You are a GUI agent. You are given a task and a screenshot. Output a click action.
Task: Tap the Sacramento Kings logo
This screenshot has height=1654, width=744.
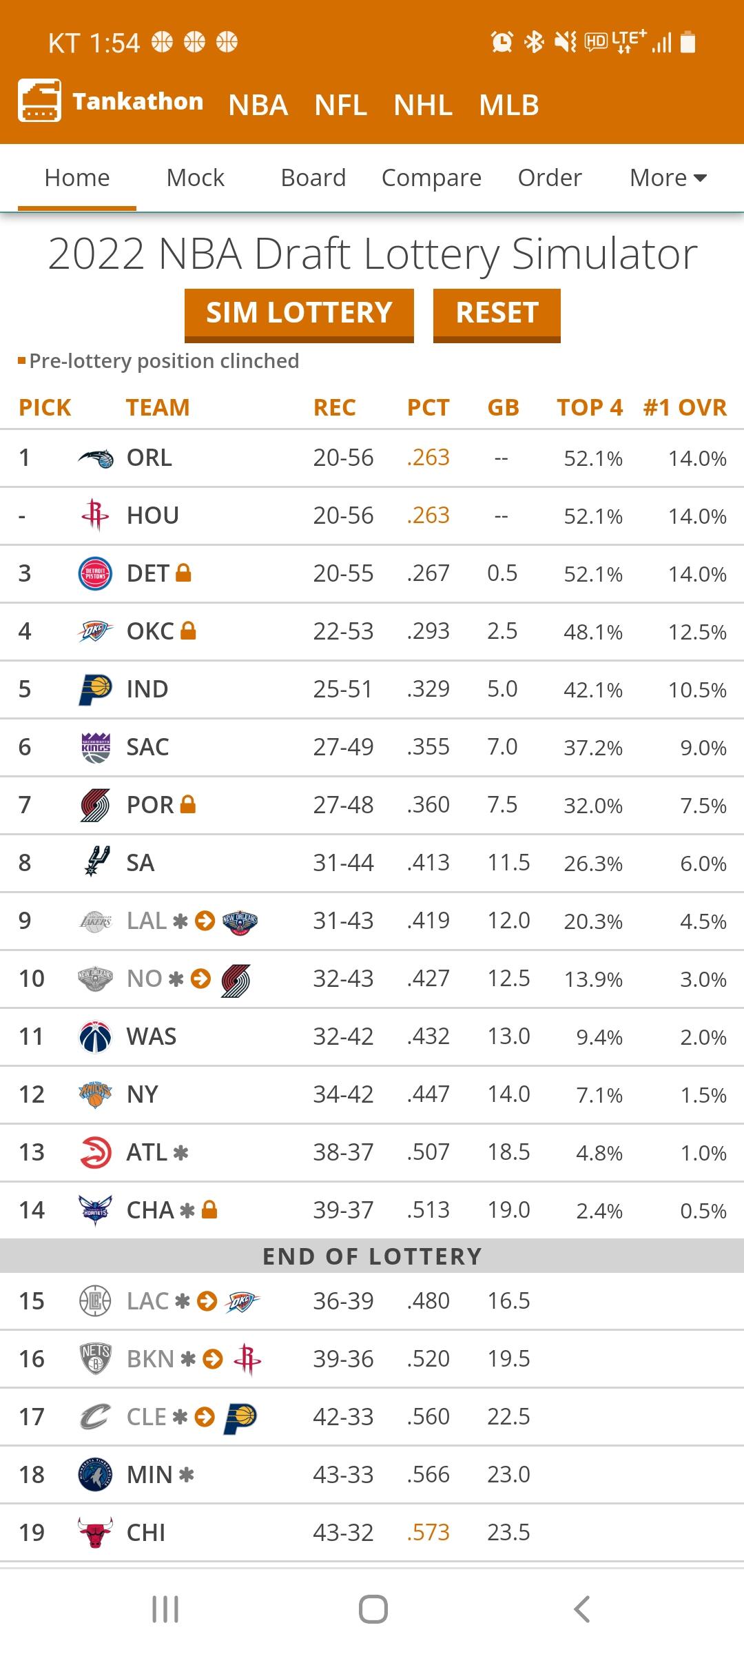click(95, 747)
